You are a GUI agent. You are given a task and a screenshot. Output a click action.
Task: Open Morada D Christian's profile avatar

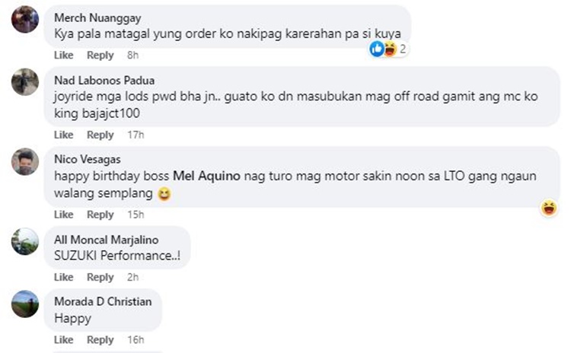25,304
